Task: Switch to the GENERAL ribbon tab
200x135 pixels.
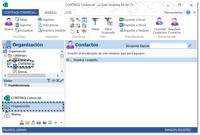Action: [x=51, y=13]
